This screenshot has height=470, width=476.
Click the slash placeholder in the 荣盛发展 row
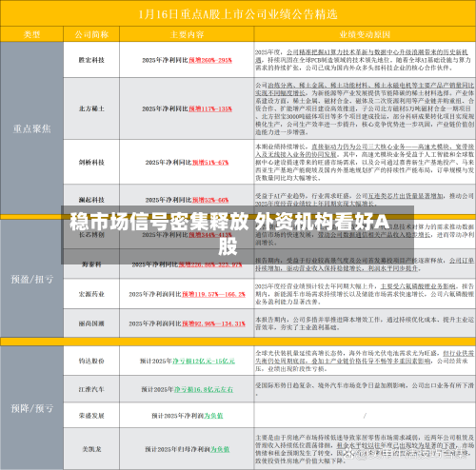pos(365,416)
